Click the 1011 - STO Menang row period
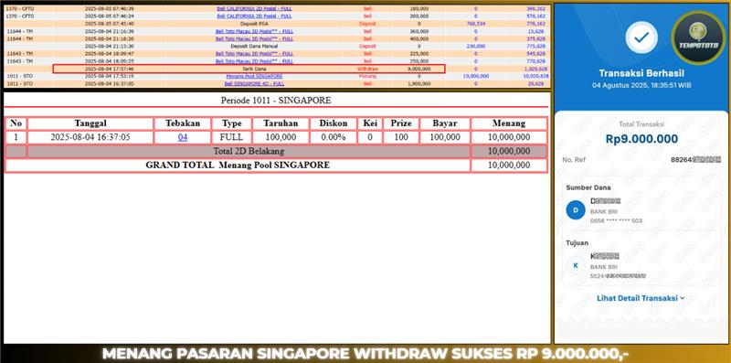The image size is (731, 363). coord(19,76)
